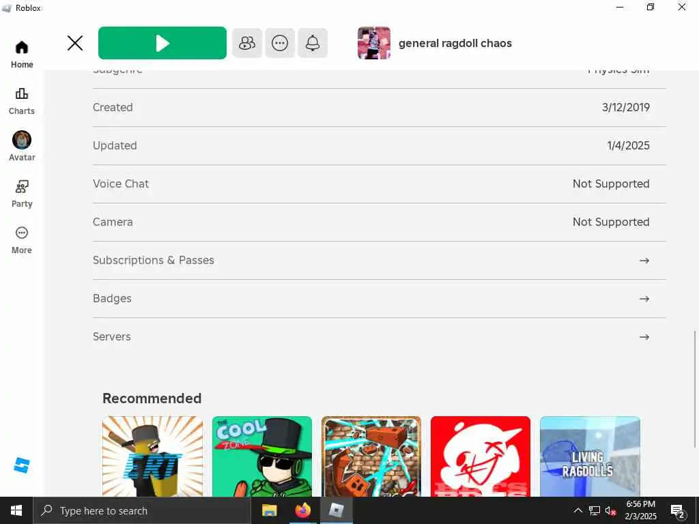The image size is (699, 524).
Task: Click the Camera Not Supported value
Action: pyautogui.click(x=611, y=222)
